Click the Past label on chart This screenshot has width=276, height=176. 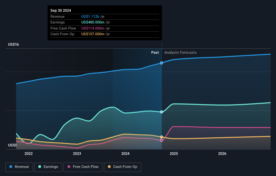pyautogui.click(x=155, y=53)
